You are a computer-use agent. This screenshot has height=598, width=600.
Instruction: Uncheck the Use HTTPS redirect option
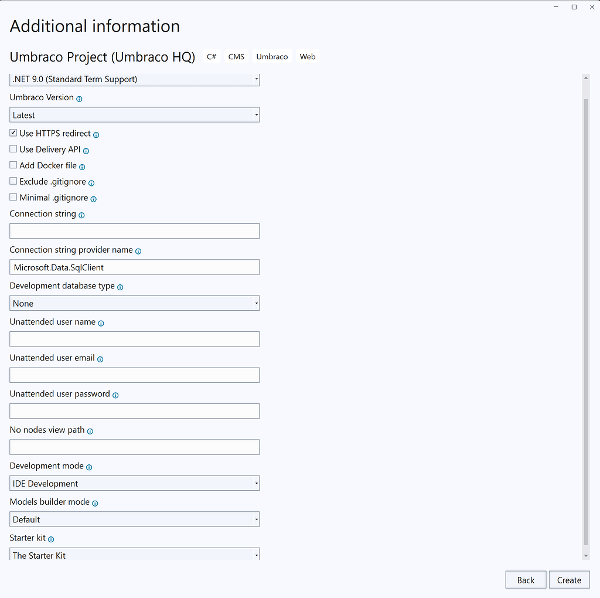tap(12, 132)
